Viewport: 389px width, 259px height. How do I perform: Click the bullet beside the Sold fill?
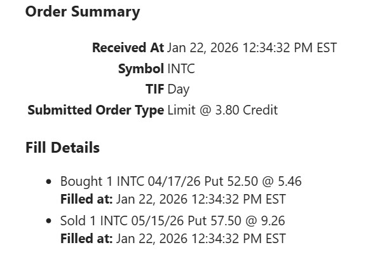pos(49,221)
